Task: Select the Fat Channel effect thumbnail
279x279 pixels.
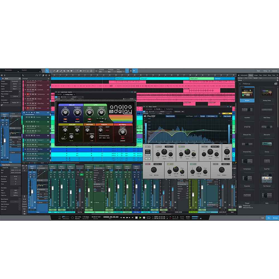Action: [x=267, y=180]
